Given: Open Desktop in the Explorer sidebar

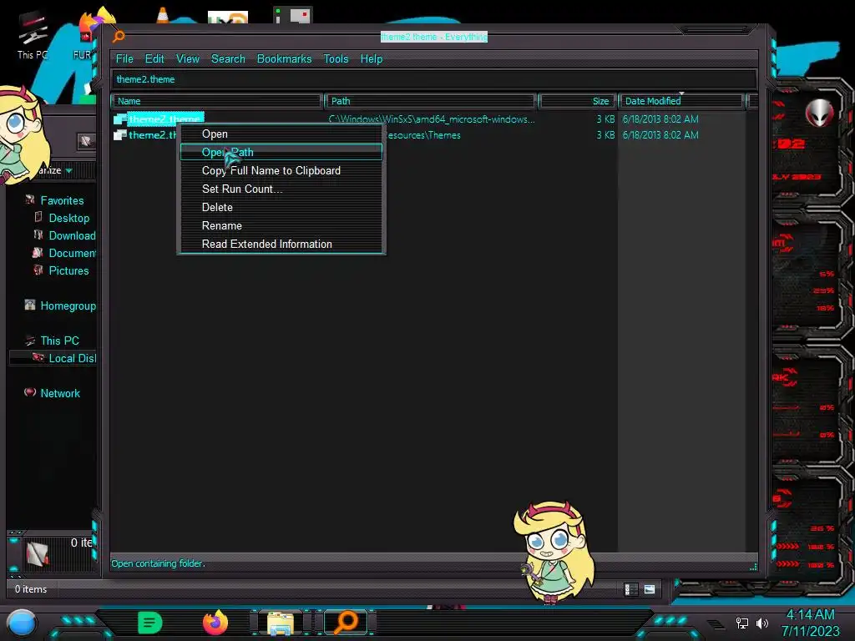Looking at the screenshot, I should [69, 218].
